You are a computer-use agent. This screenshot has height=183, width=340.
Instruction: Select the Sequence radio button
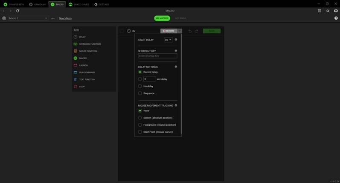pos(140,93)
